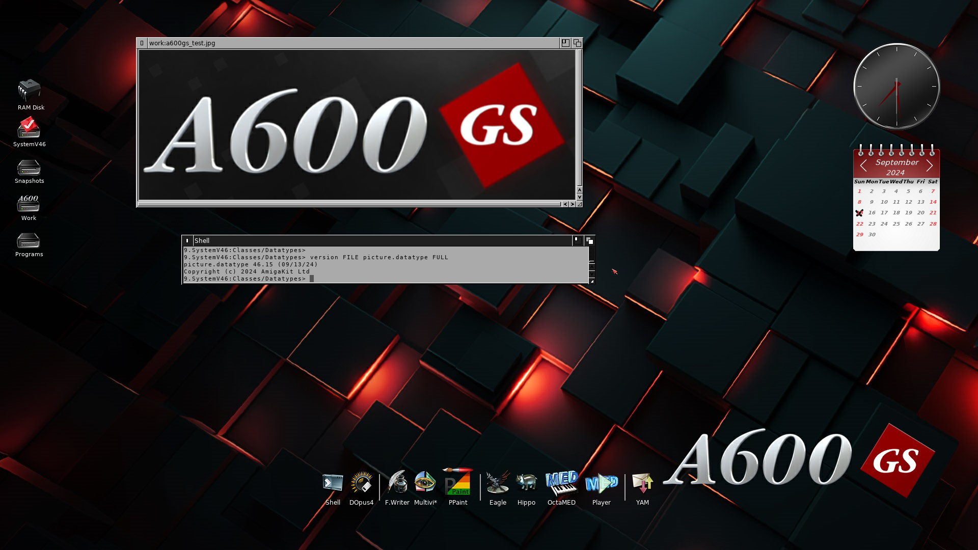Go to previous month in calendar
The image size is (978, 550).
[x=863, y=166]
